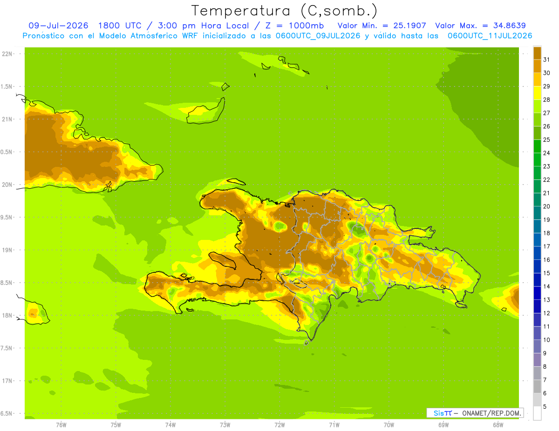The image size is (559, 431).
Task: Click the 75W longitude axis label
Action: [116, 425]
